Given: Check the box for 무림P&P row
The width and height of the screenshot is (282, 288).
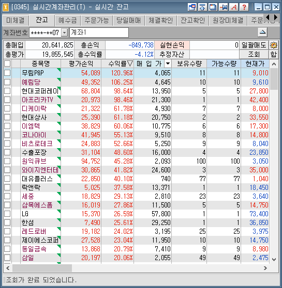Looking at the screenshot, I should [x=7, y=73].
